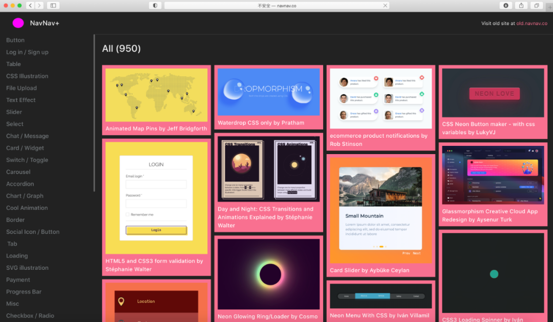
Task: Go forward with Safari's forward arrow
Action: point(39,6)
